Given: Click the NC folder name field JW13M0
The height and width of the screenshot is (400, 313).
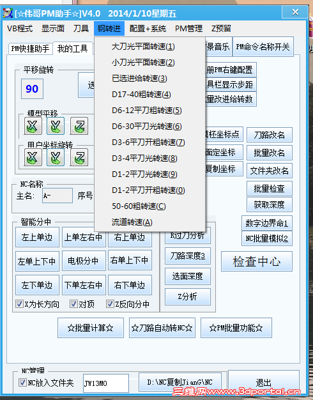Looking at the screenshot, I should click(x=106, y=383).
